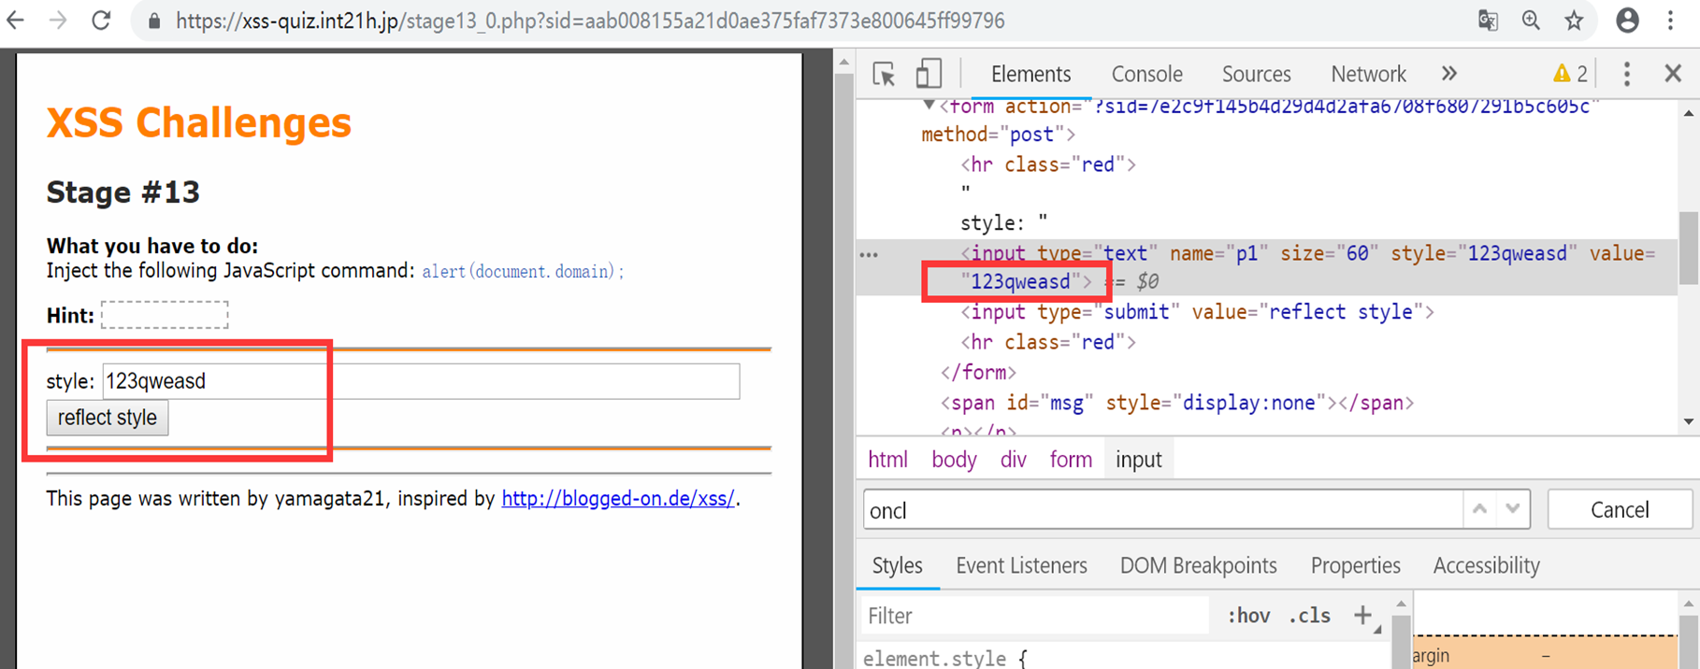
Task: Open DevTools customize menu
Action: (x=1627, y=74)
